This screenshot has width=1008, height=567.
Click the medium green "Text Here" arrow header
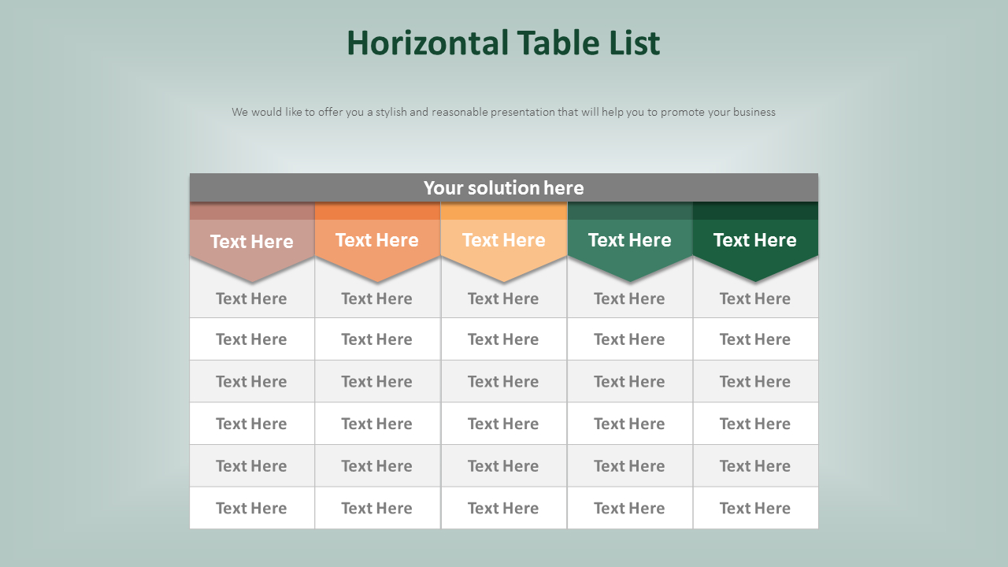tap(629, 240)
